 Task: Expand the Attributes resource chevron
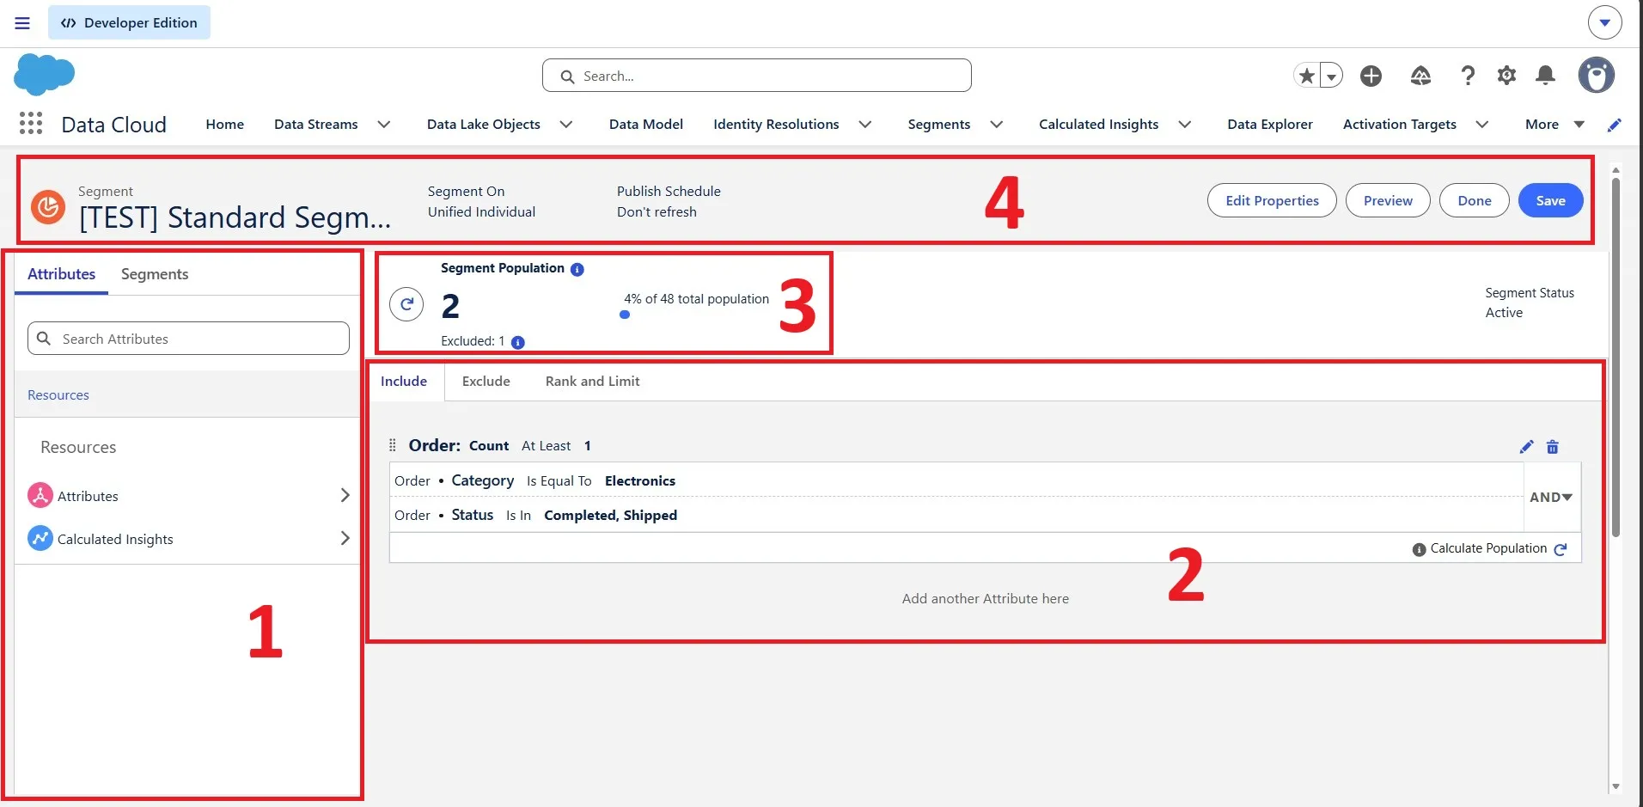click(345, 495)
